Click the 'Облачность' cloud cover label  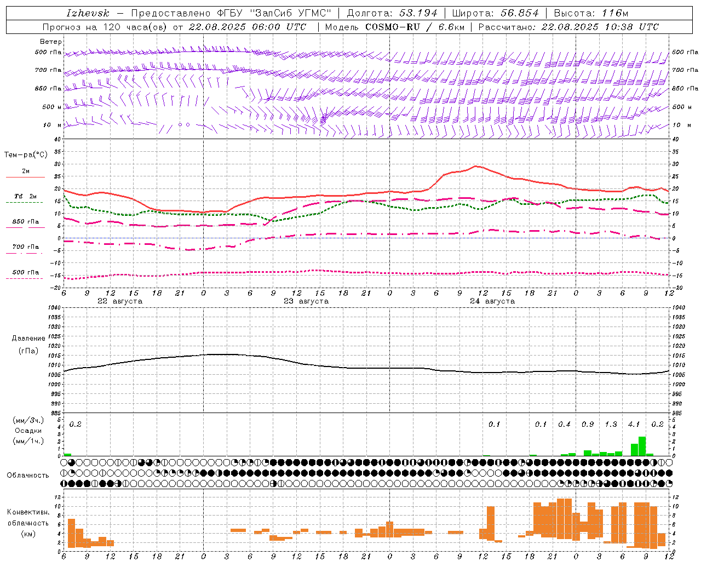click(28, 476)
